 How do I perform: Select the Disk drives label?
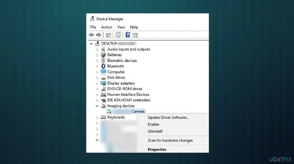116,77
